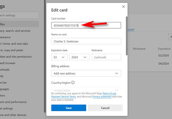Open Privacy, search, and services settings
The image size is (172, 119).
[15, 31]
